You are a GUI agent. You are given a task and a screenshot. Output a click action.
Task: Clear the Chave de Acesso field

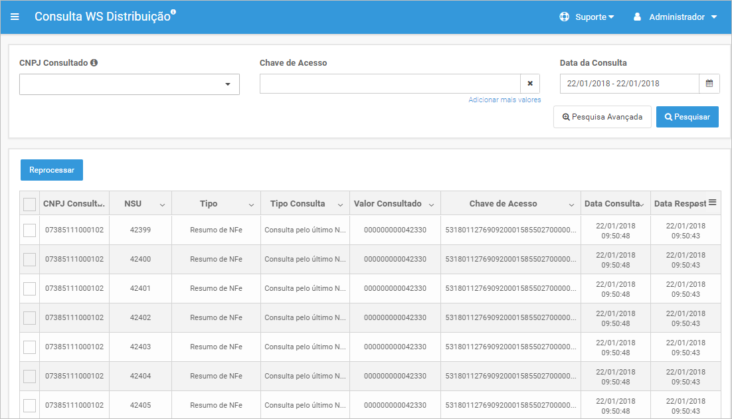[x=530, y=84]
